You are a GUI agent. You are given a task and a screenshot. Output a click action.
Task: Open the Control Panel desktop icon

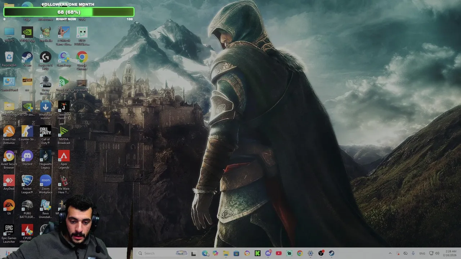[9, 84]
